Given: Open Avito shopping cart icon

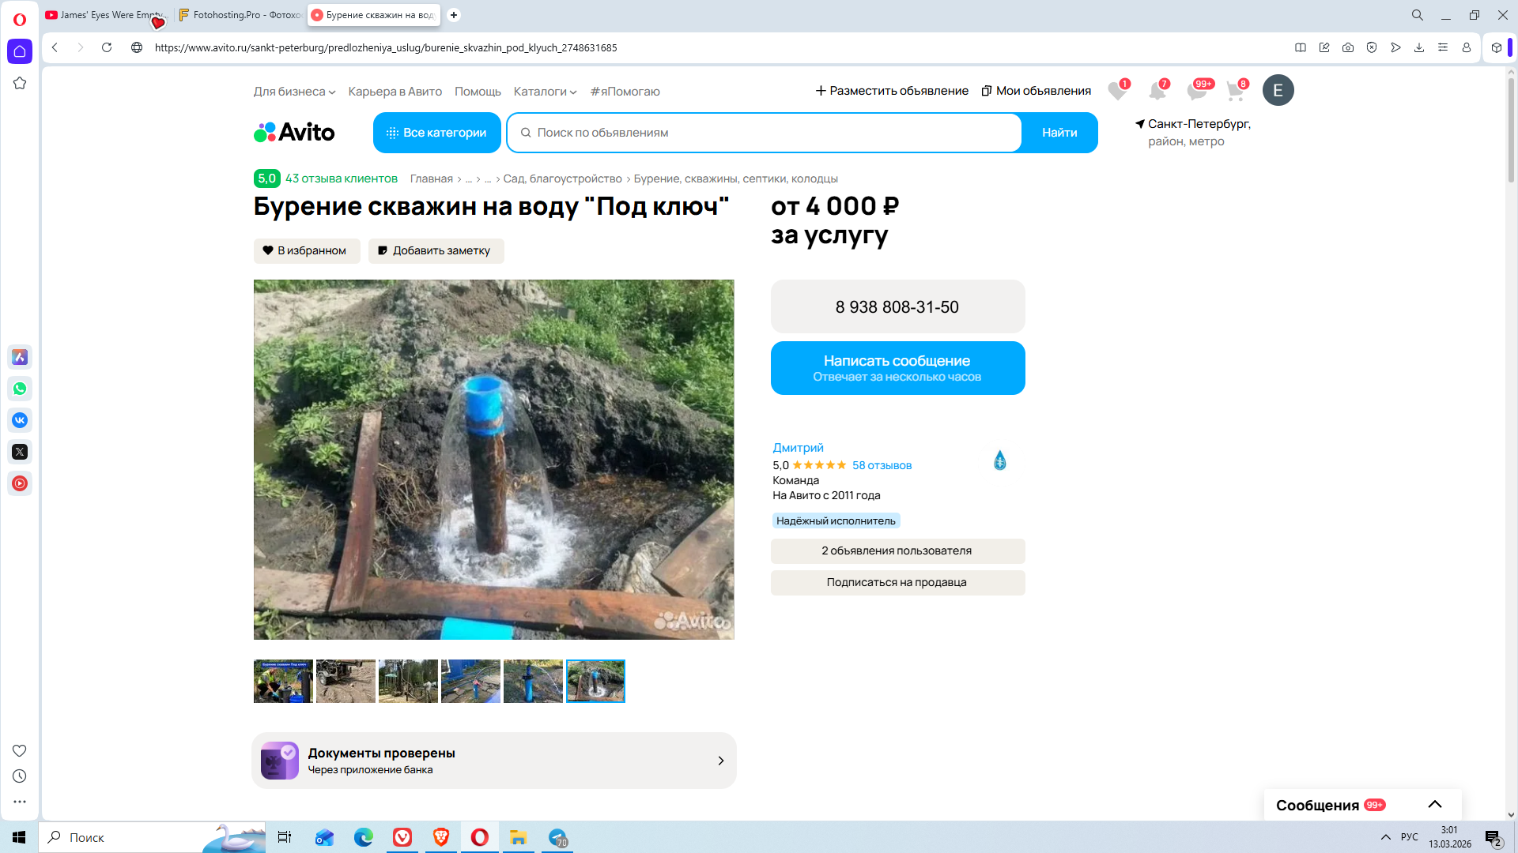Looking at the screenshot, I should pos(1235,91).
